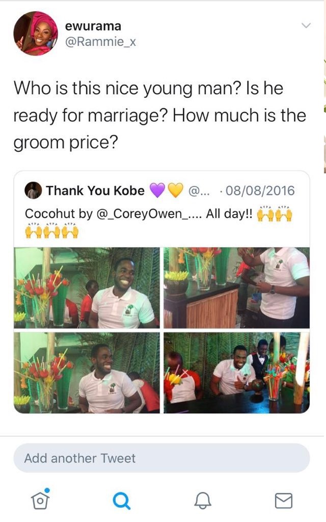This screenshot has height=522, width=326.
Task: View the bottom-right thumbs-up photo
Action: point(236,373)
